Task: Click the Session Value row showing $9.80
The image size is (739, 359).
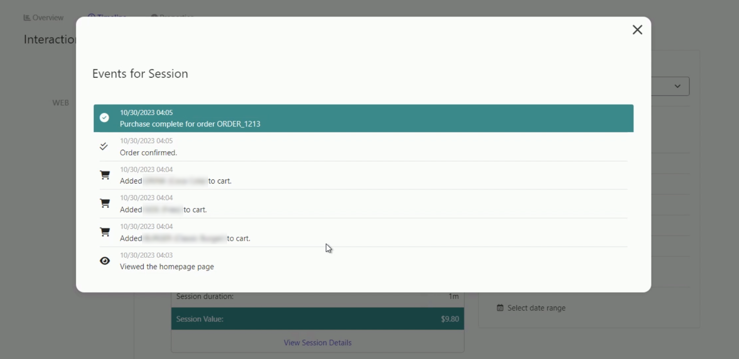Action: [x=317, y=319]
